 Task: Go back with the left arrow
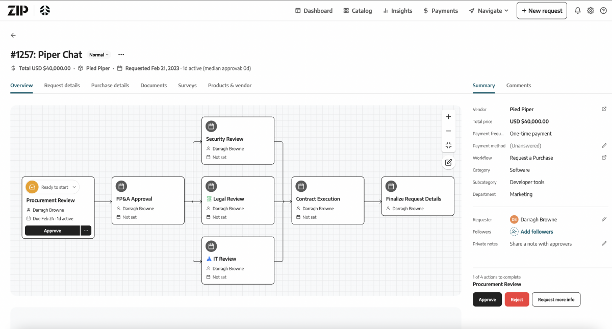coord(13,35)
